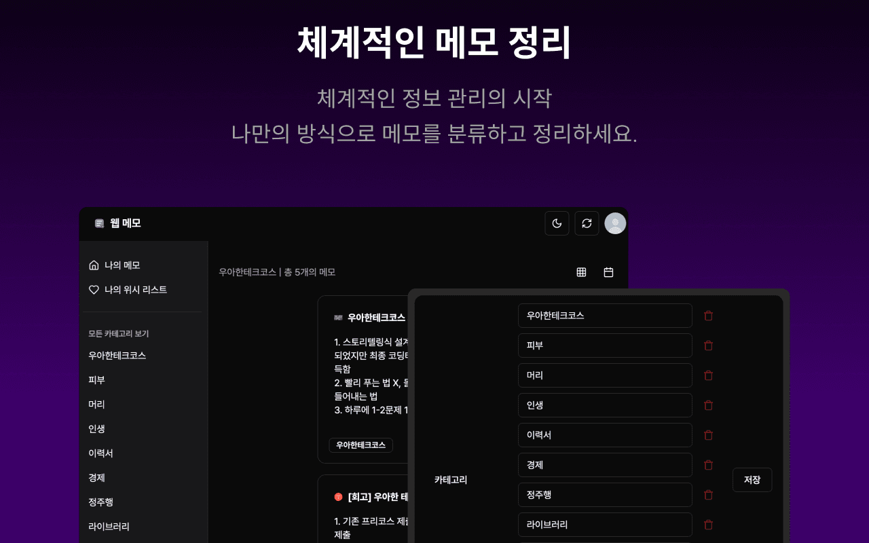Delete the 머리 category with trash icon

[x=708, y=375]
